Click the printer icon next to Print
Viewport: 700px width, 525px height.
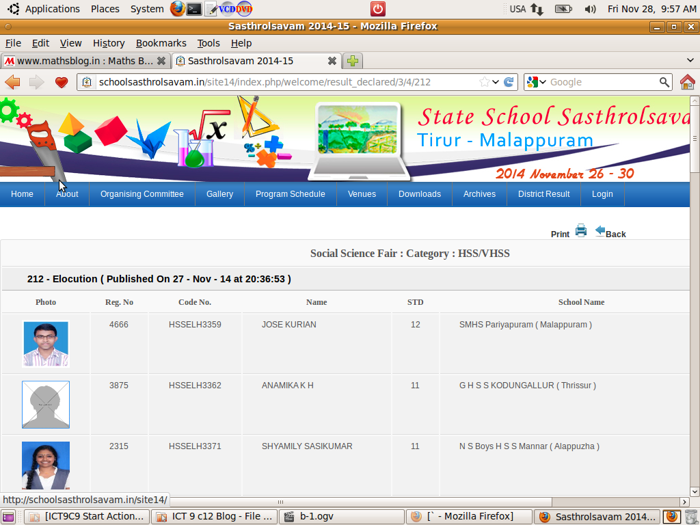tap(581, 230)
